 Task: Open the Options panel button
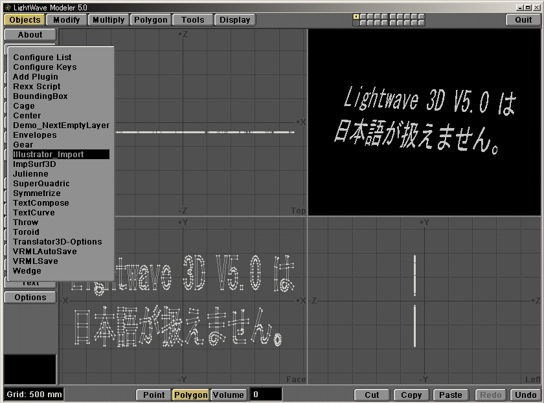coord(30,298)
